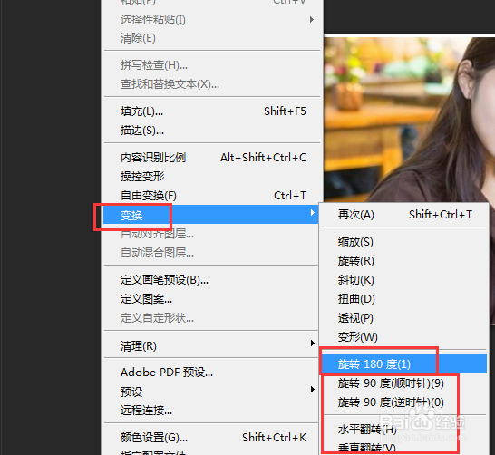Choose 自由变换(F) menu item

coord(211,196)
